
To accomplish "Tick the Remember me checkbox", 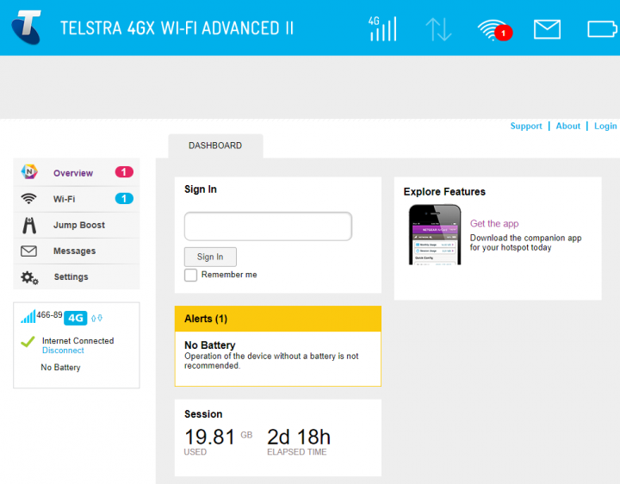I will [190, 276].
